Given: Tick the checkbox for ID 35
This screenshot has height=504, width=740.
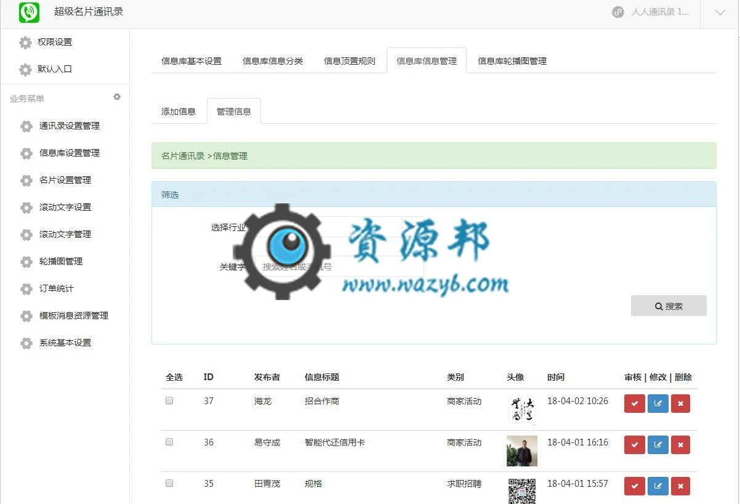Looking at the screenshot, I should [169, 483].
